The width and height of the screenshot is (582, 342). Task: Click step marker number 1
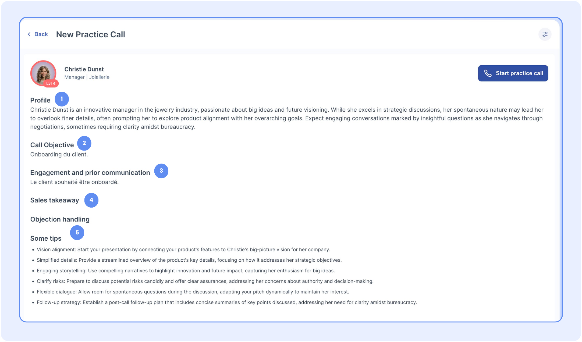62,99
